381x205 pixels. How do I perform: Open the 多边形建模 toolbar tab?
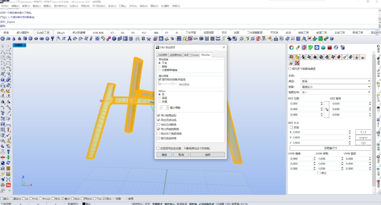click(x=79, y=33)
